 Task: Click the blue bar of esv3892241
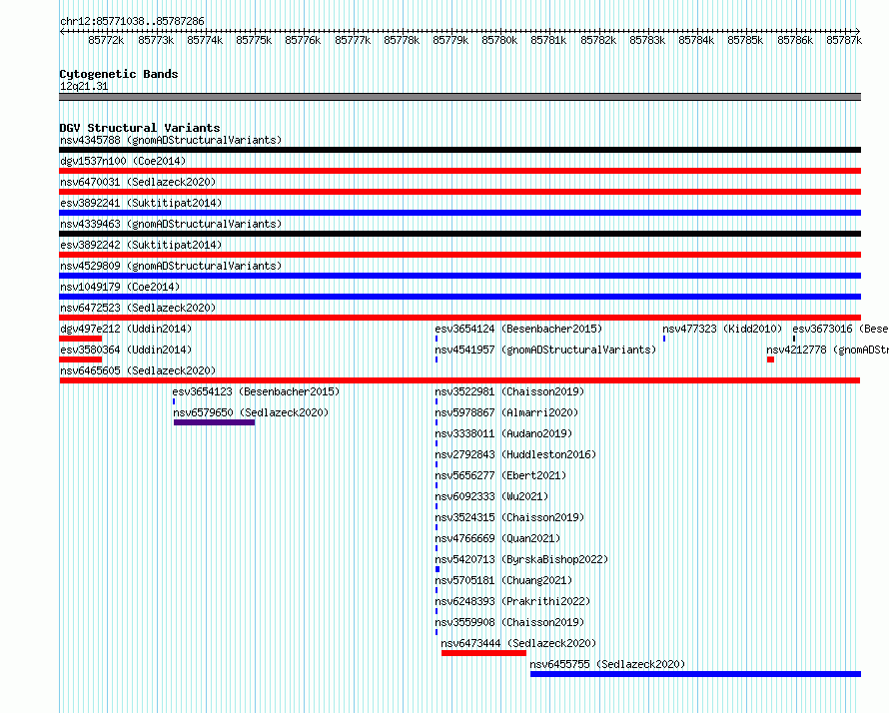pos(459,213)
